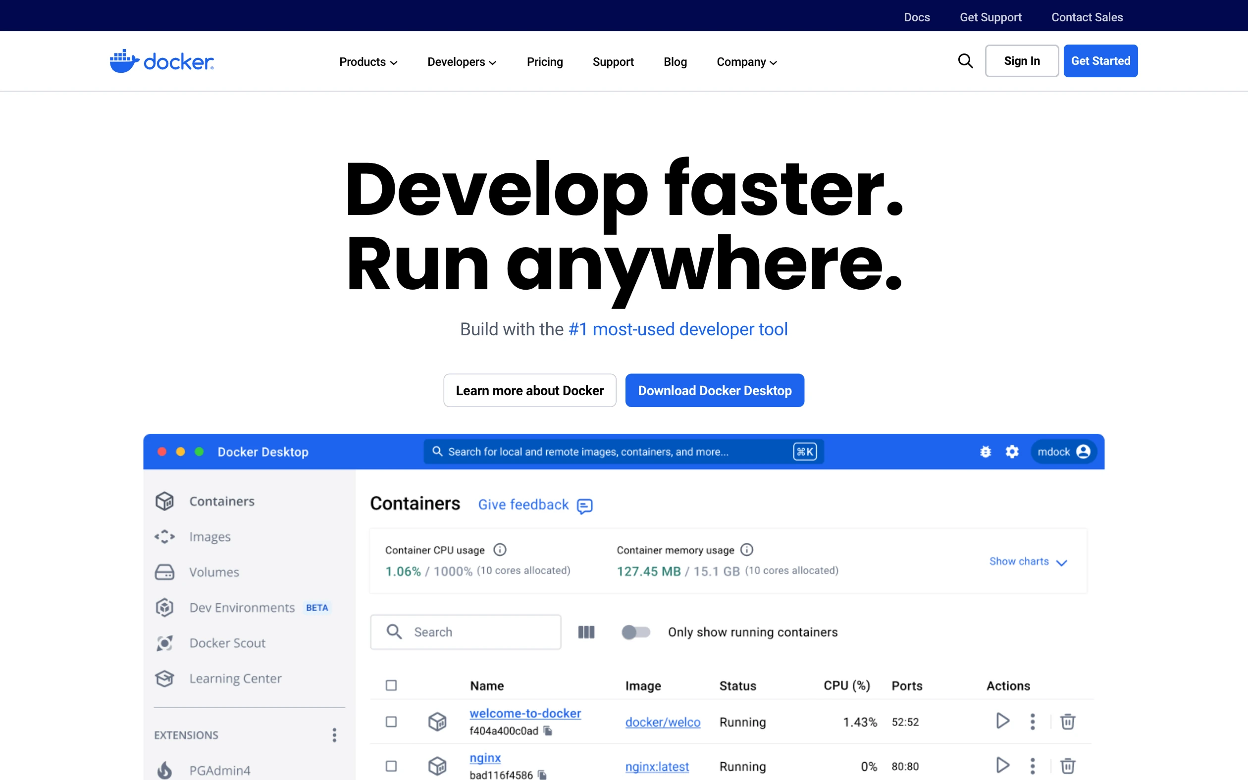Click the 80:80 port value
The height and width of the screenshot is (780, 1248).
click(905, 767)
